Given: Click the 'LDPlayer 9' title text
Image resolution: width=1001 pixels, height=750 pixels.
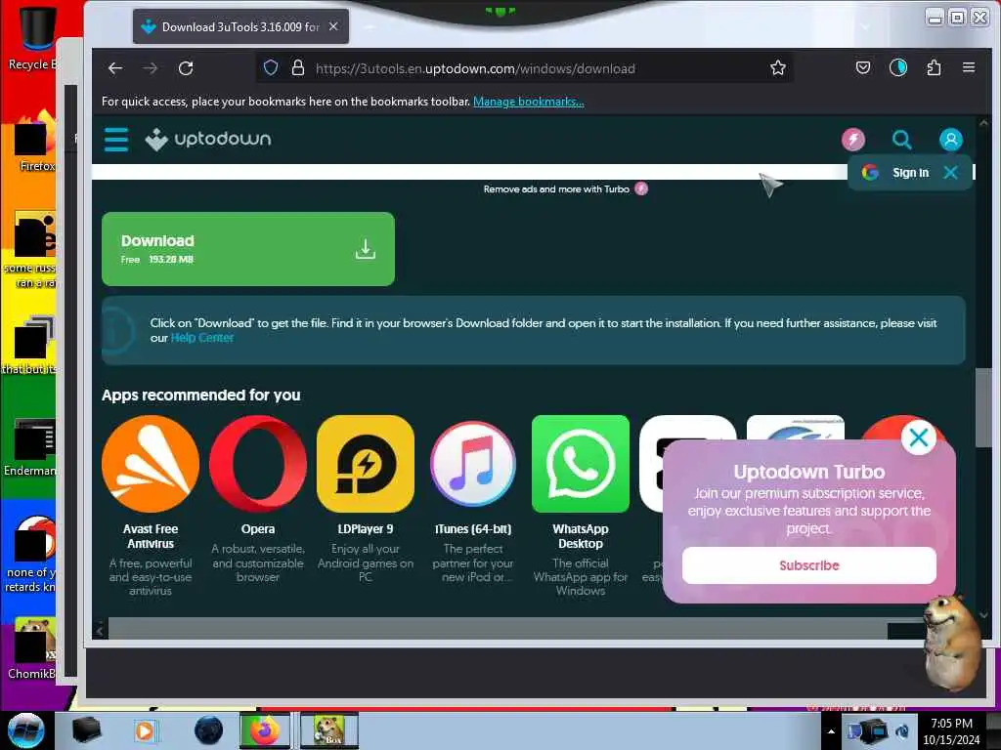Looking at the screenshot, I should click(x=366, y=528).
